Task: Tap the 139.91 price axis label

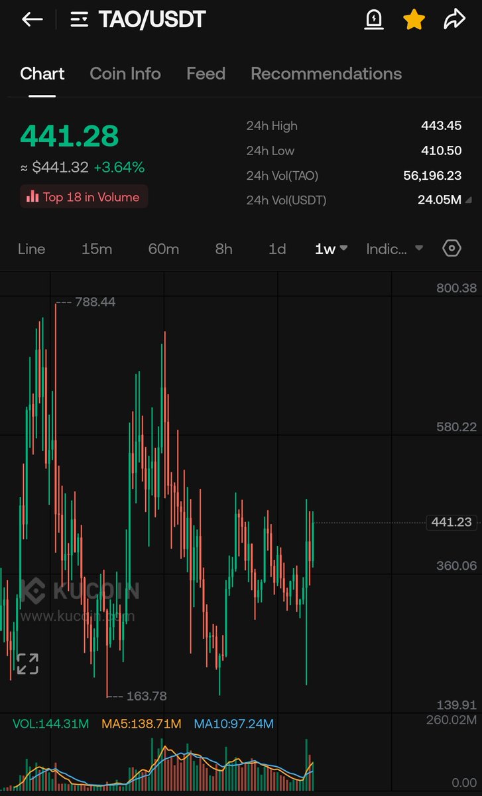Action: [x=457, y=704]
